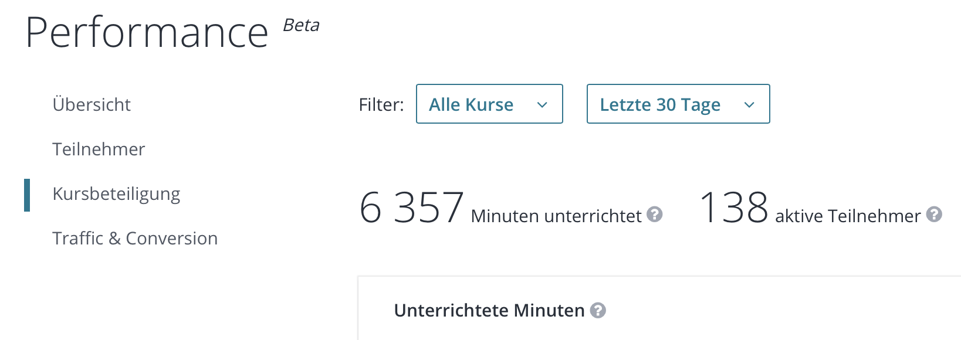This screenshot has height=340, width=961.
Task: Click the Filter label
Action: 381,104
